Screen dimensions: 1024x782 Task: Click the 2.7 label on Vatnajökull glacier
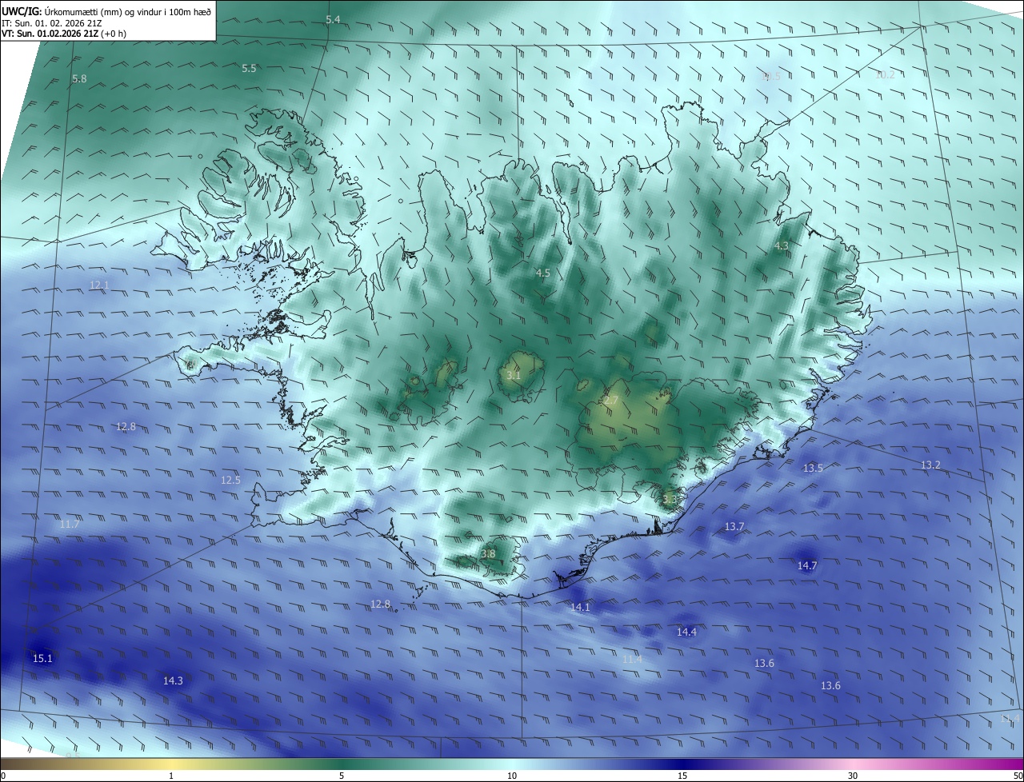point(611,400)
